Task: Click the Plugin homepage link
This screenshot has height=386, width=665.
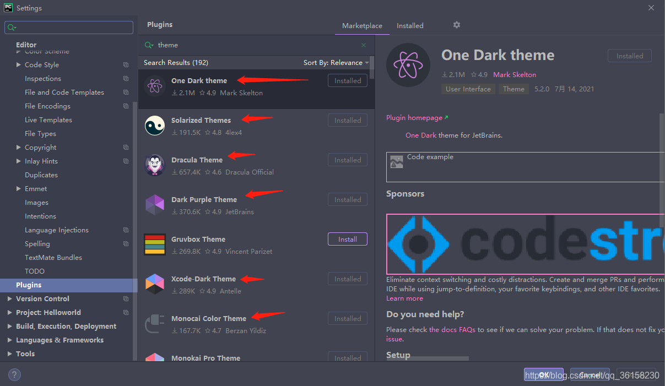Action: pyautogui.click(x=417, y=118)
